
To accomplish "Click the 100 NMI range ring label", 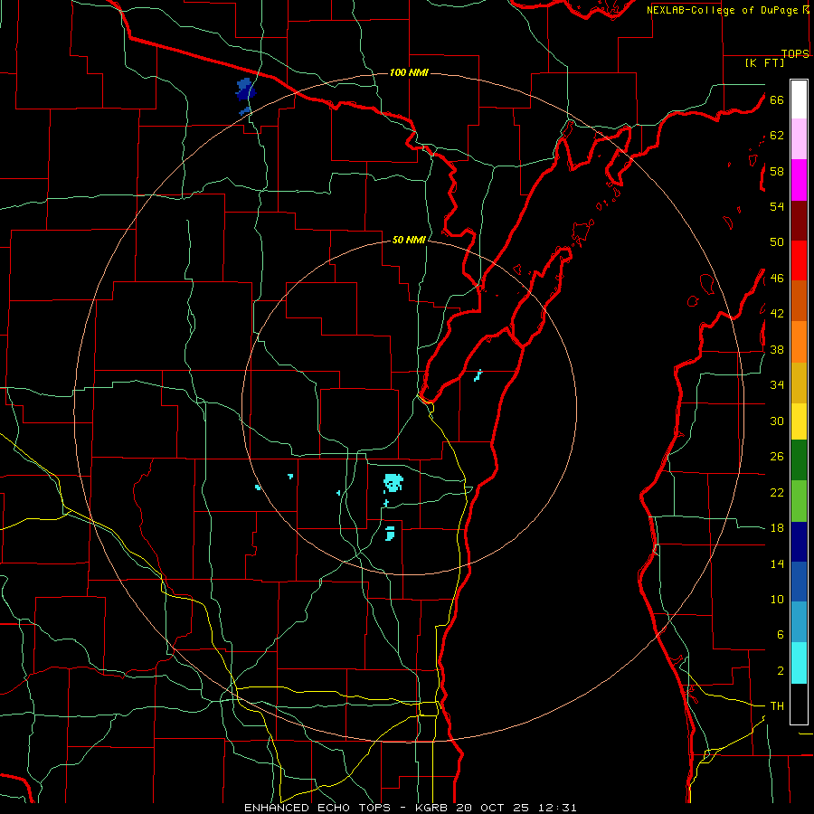I will [x=409, y=72].
